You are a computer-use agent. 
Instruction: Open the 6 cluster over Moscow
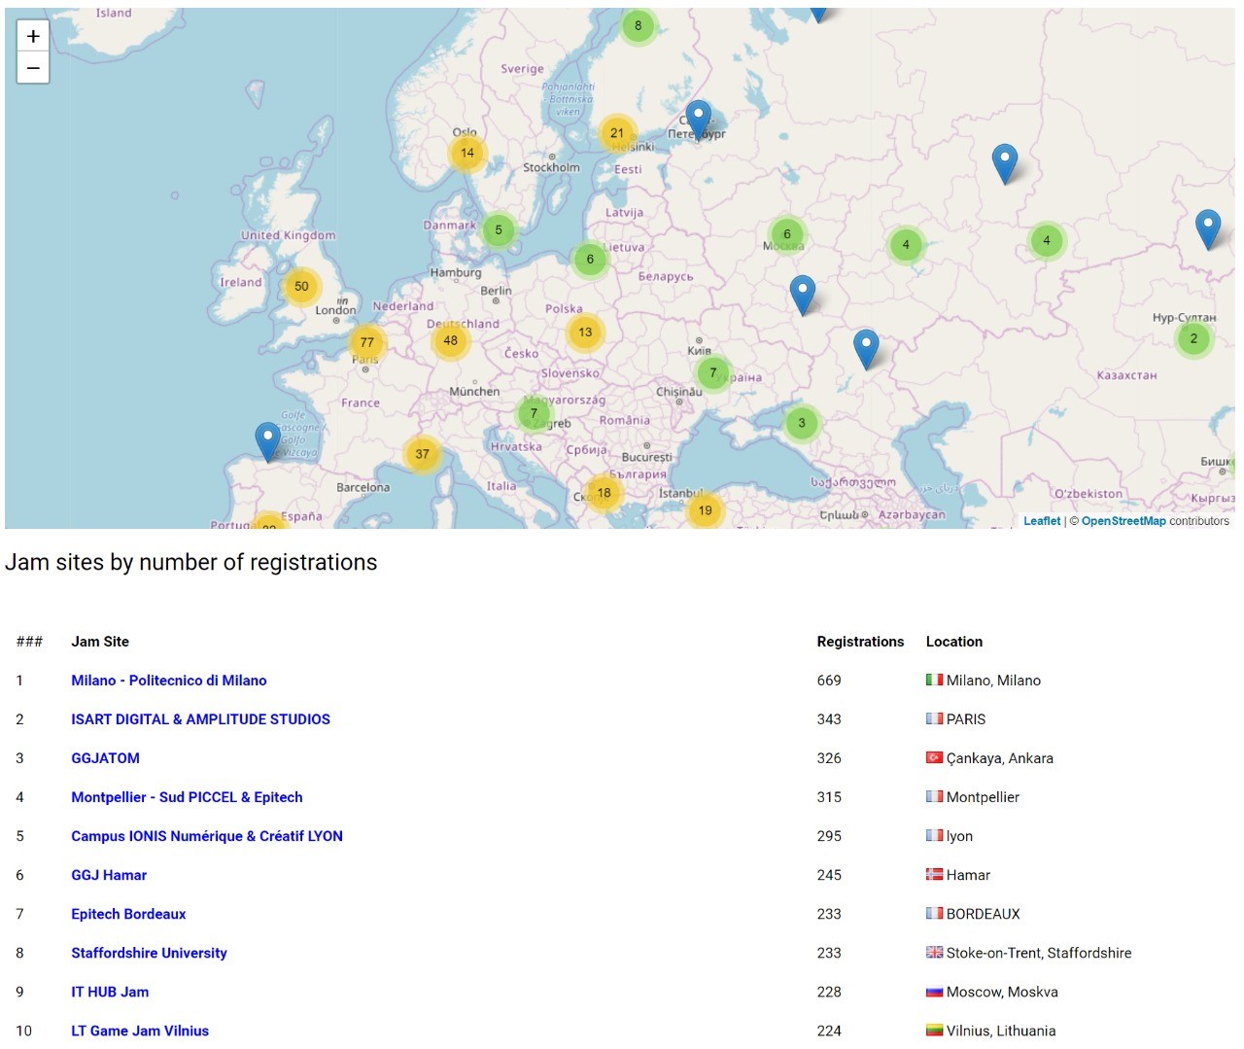point(787,233)
